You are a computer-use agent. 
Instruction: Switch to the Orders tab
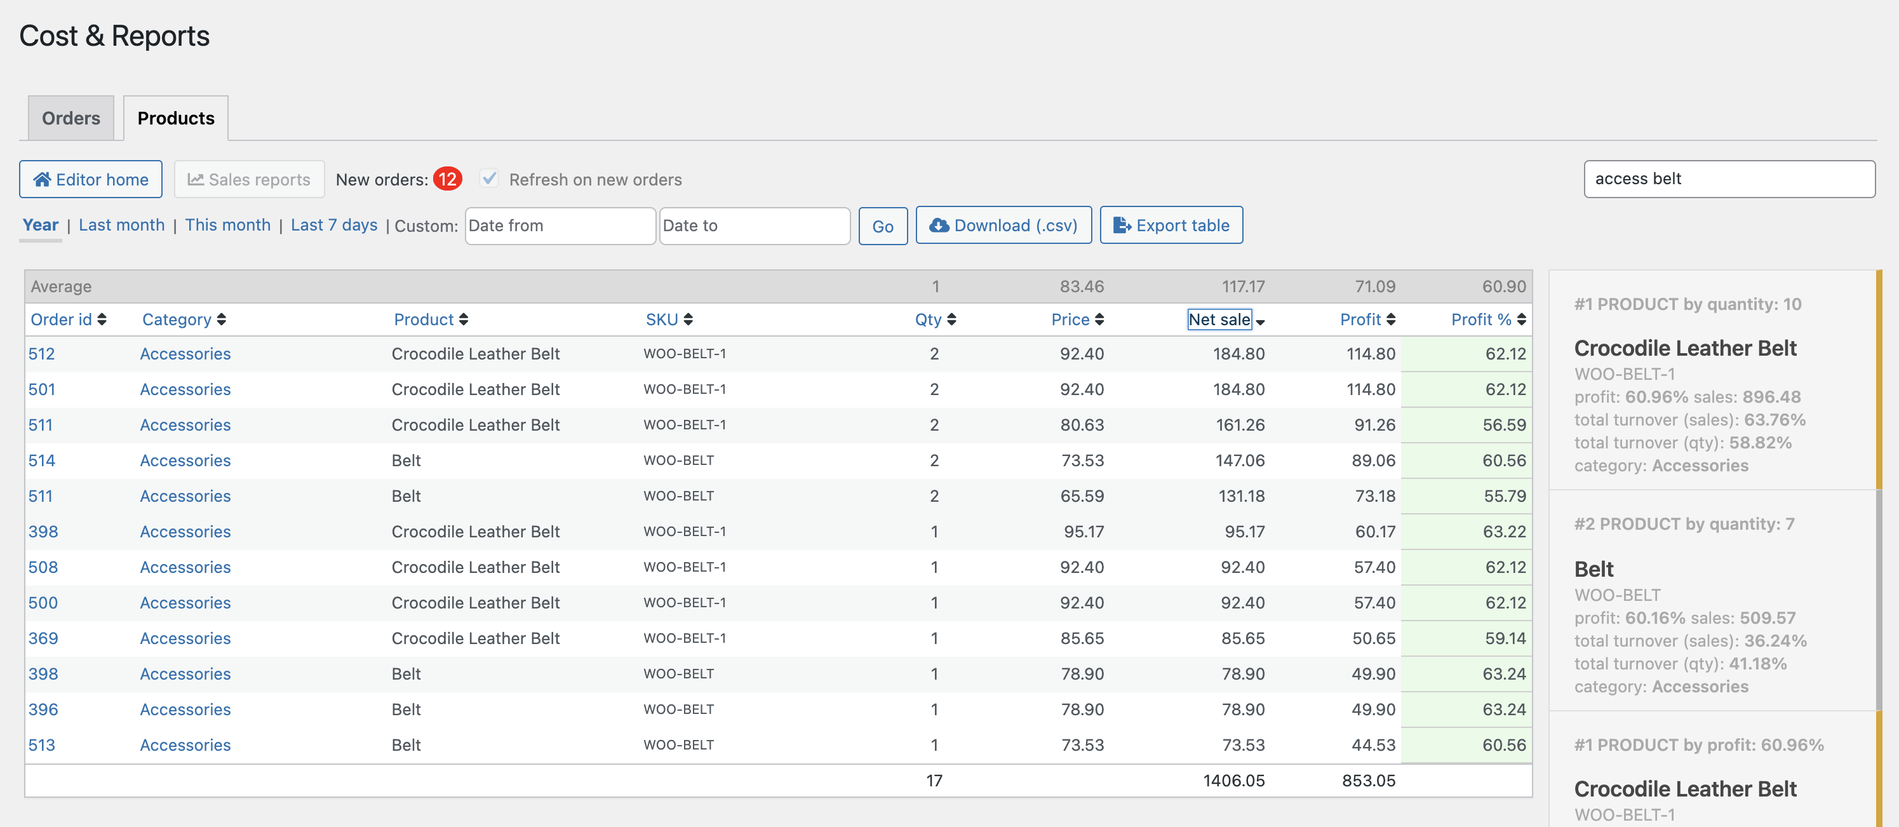pos(70,118)
